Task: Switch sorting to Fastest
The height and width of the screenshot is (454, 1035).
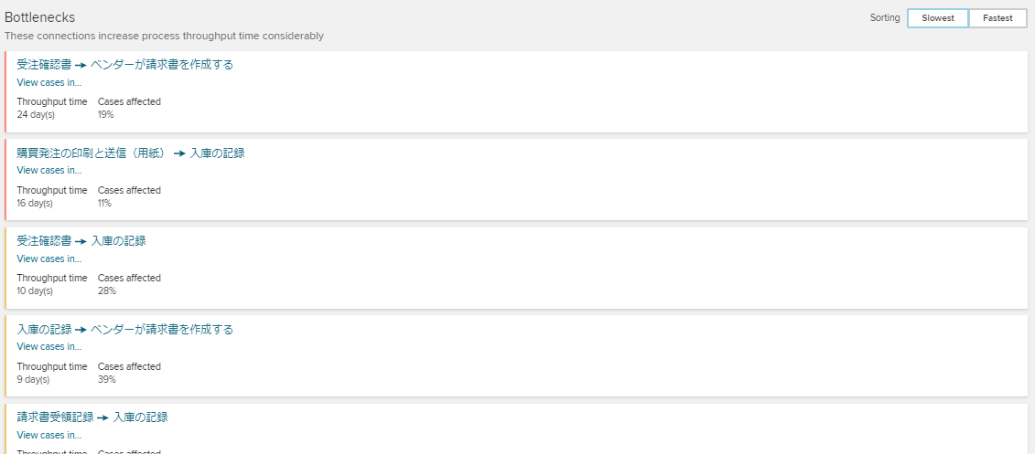Action: (997, 17)
